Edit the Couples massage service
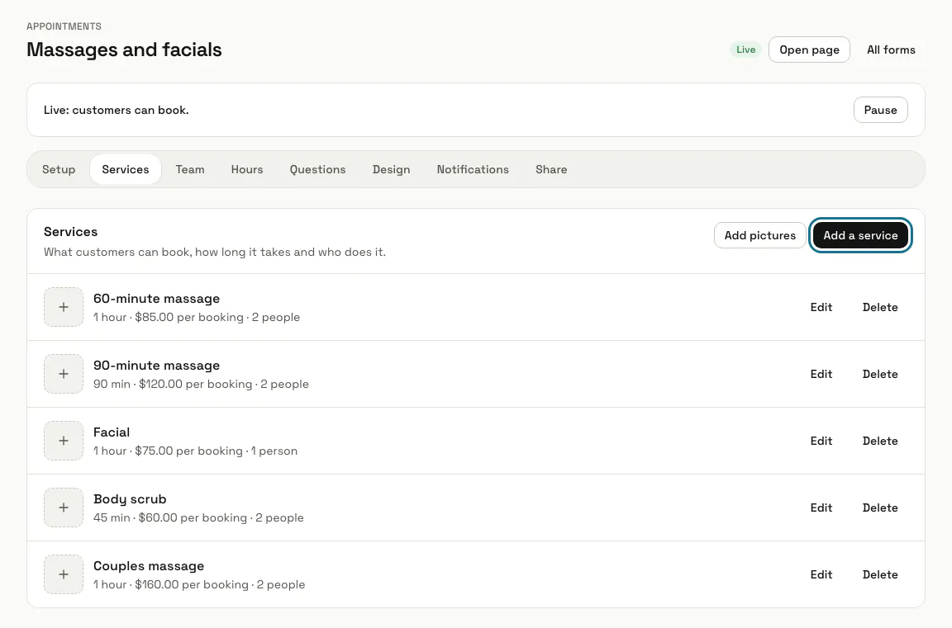The height and width of the screenshot is (628, 952). tap(821, 574)
